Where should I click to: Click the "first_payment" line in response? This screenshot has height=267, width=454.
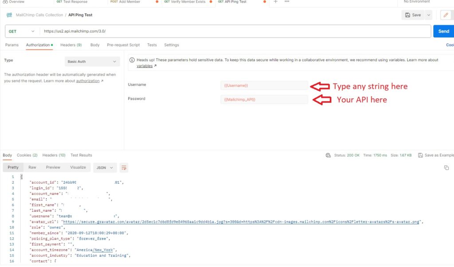coord(51,244)
